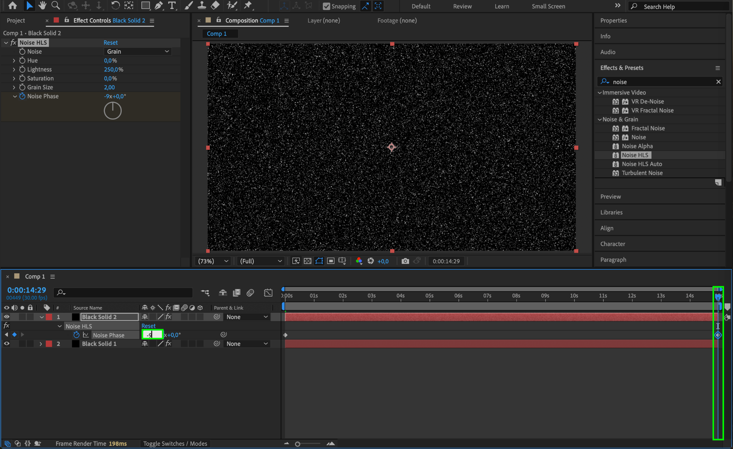Select the Pen tool
Screen dimensions: 733x449
point(159,5)
